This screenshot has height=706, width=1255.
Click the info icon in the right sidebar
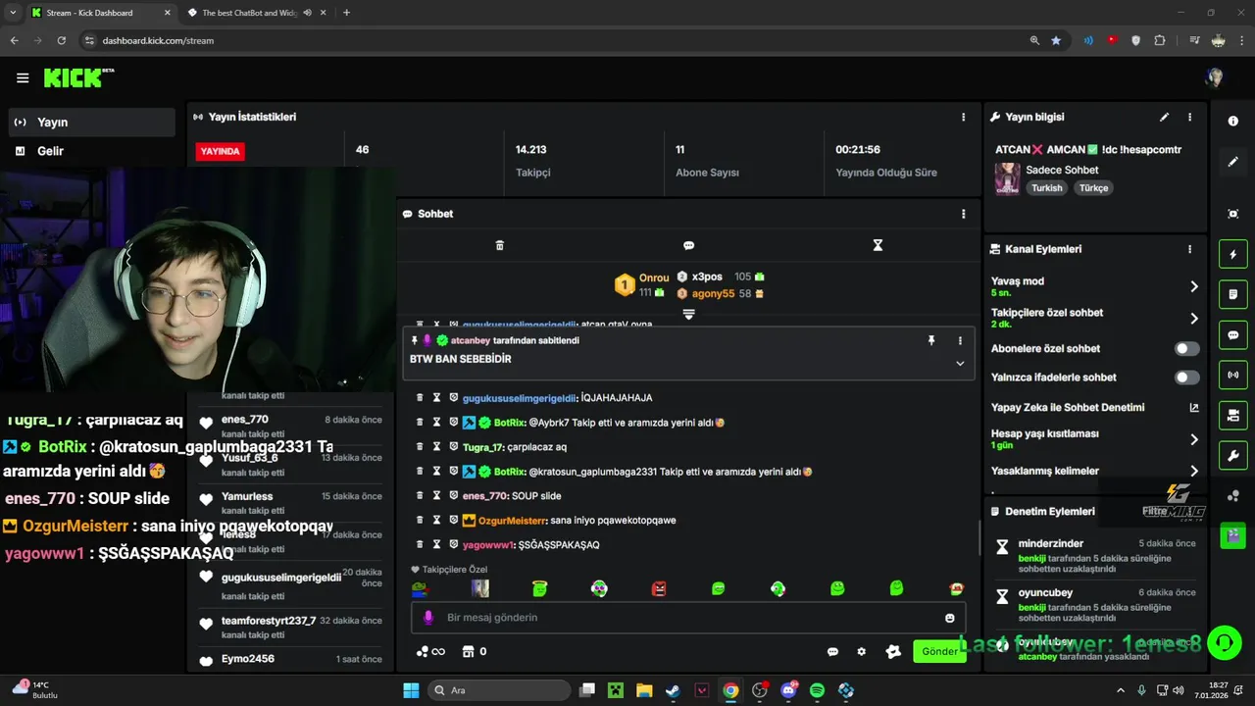[x=1233, y=121]
